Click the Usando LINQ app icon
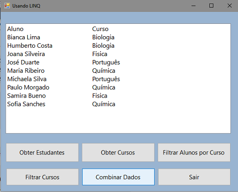Image resolution: width=238 pixels, height=192 pixels. click(7, 6)
